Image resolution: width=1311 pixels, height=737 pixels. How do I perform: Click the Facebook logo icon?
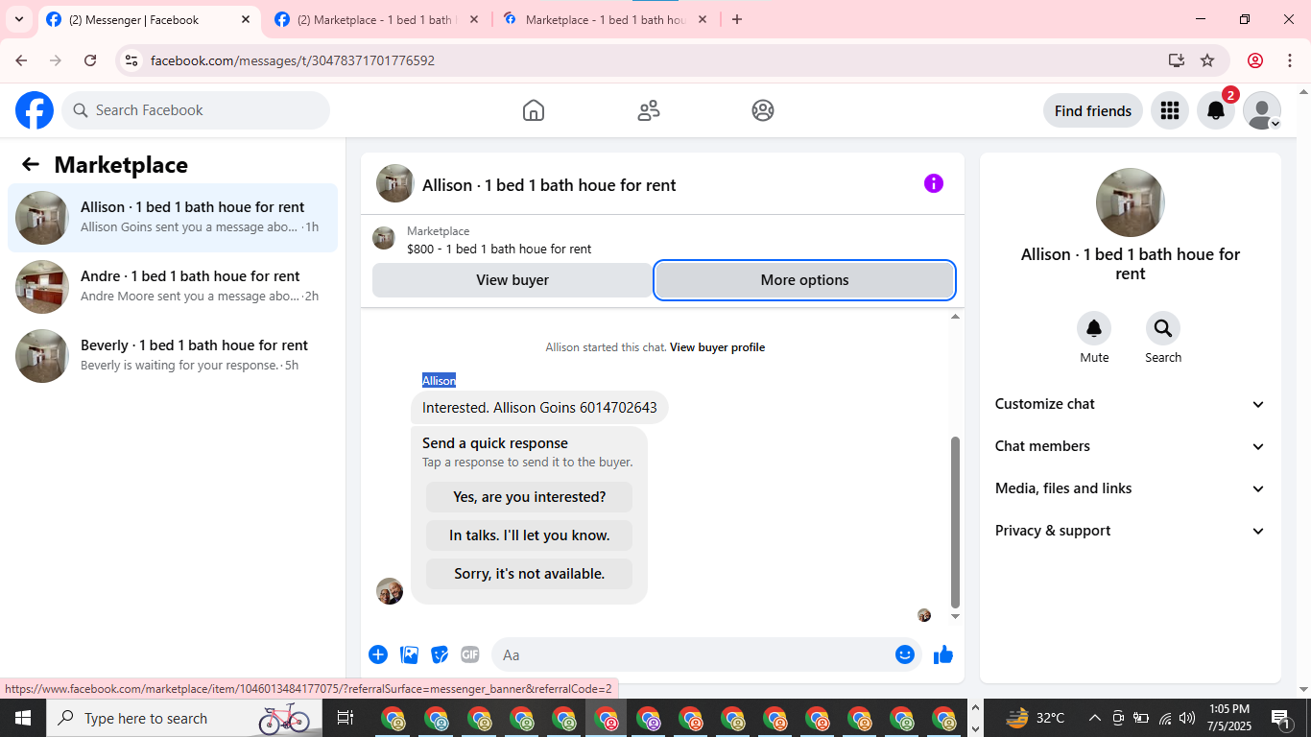(35, 110)
